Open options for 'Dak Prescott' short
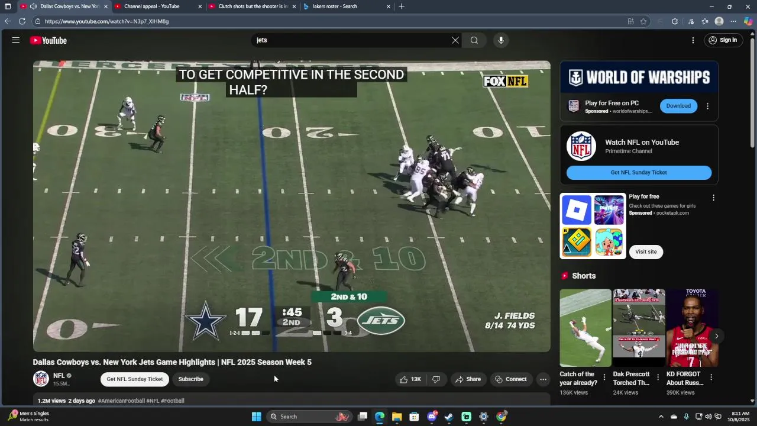Image resolution: width=757 pixels, height=426 pixels. tap(658, 377)
